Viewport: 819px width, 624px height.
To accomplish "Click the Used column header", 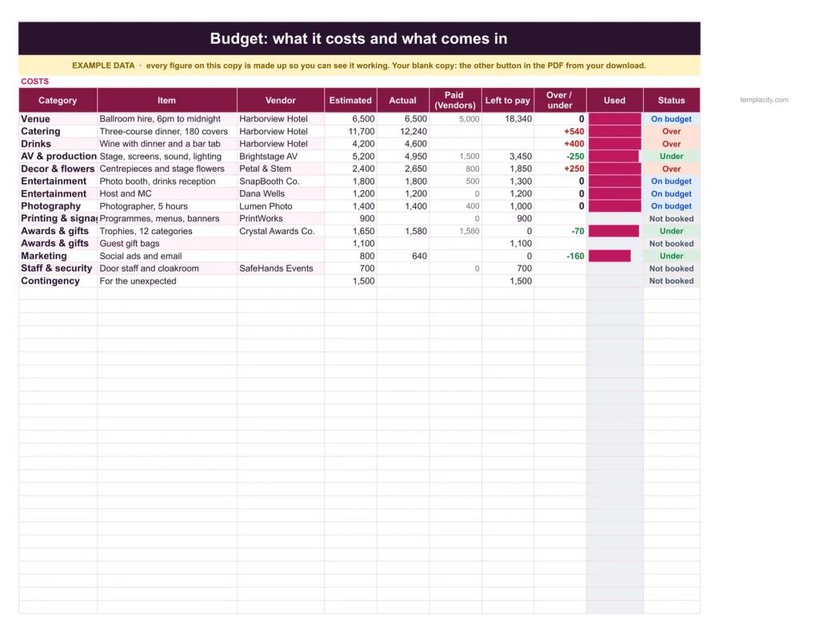I will pos(615,100).
